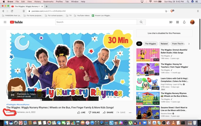
Task: Open Learn Colors with Codi & Hogi video
Action: coord(174,80)
